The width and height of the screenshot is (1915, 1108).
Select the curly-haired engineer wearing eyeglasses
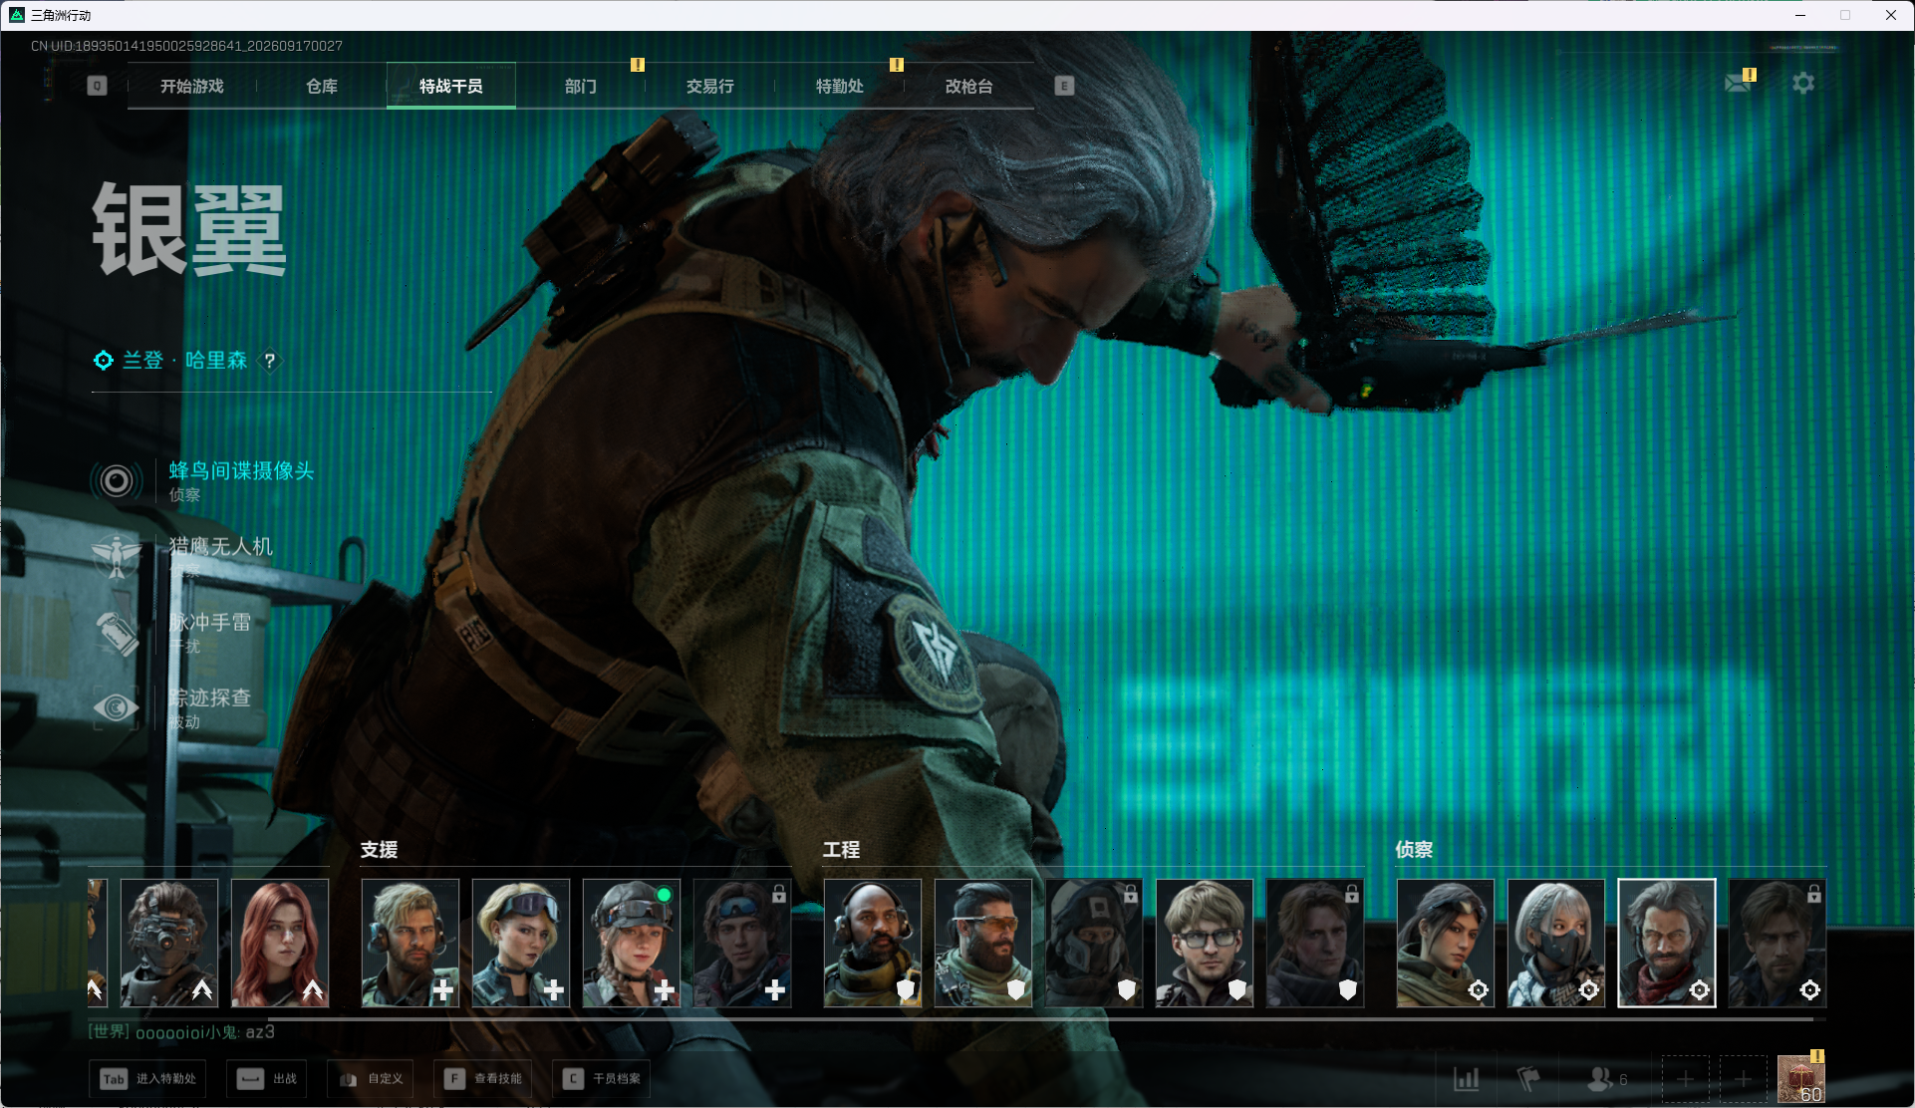1205,943
